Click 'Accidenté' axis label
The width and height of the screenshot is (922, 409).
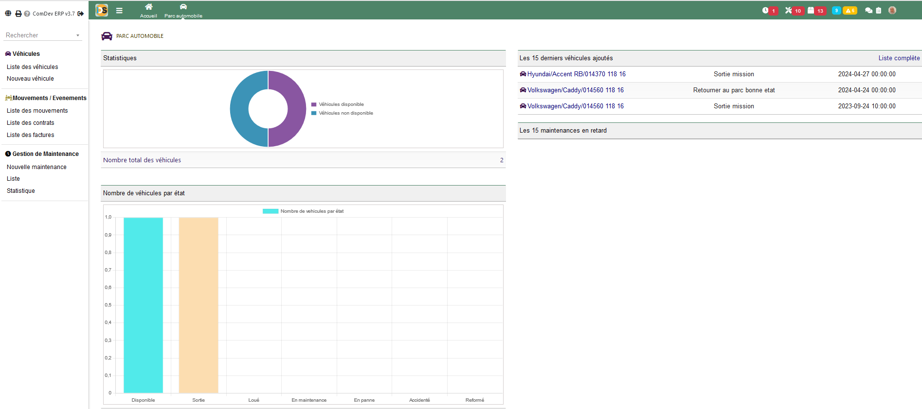click(419, 400)
